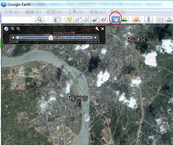Click the 株洲市 place marker

[x=69, y=97]
